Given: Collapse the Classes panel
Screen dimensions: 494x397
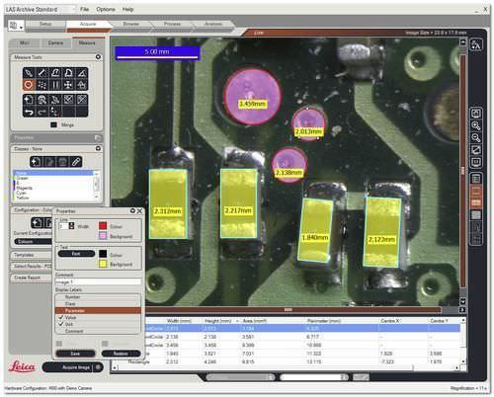Looking at the screenshot, I should [x=98, y=148].
